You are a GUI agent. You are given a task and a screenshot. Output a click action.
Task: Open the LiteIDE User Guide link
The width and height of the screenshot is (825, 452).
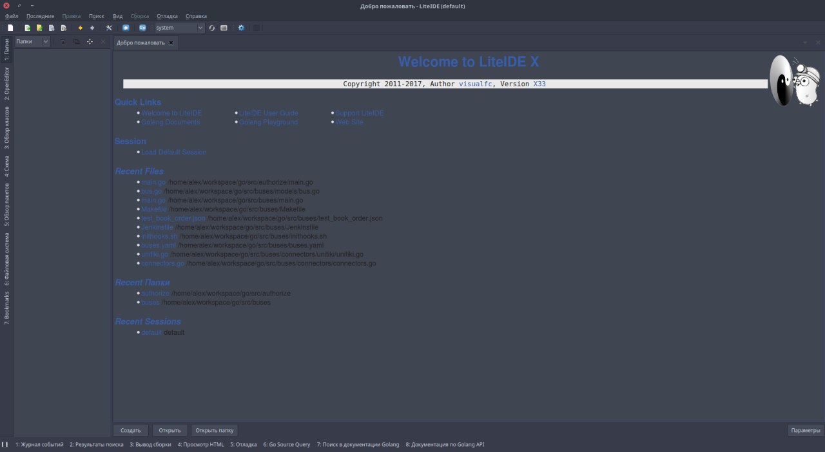(269, 113)
